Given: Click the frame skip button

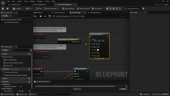Looking at the screenshot, I should 110,9.
